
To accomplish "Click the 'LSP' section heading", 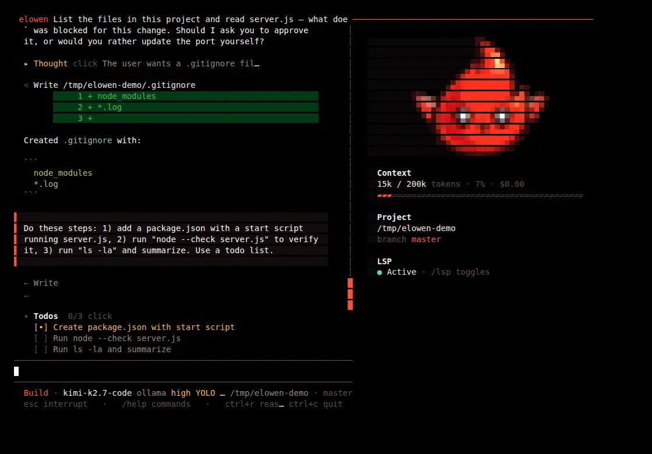I will (x=384, y=261).
